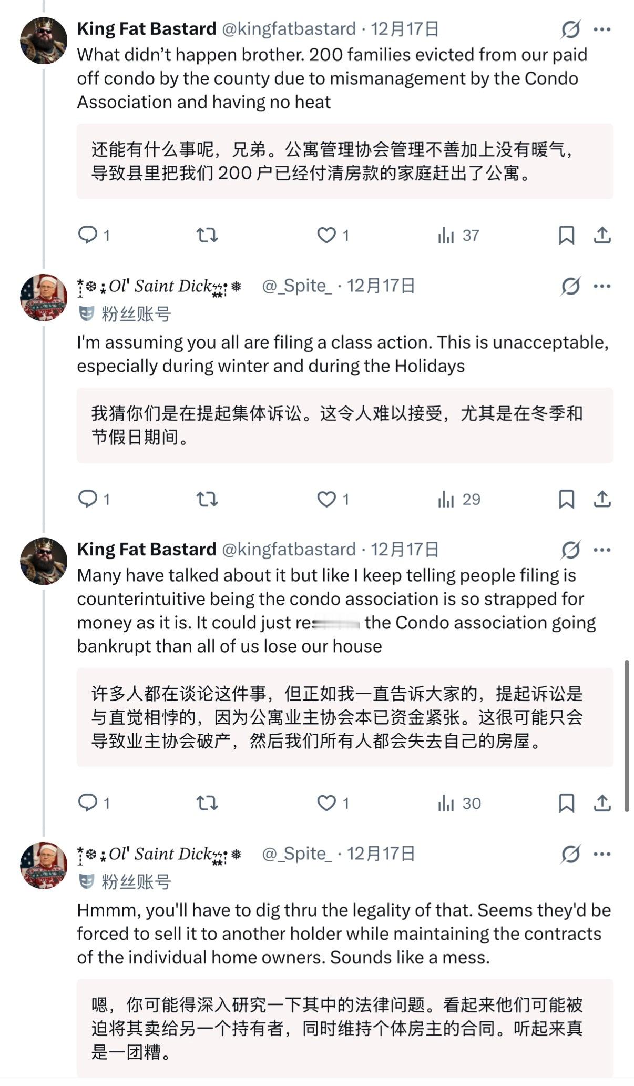
Task: Open more options for first tweet
Action: 602,29
